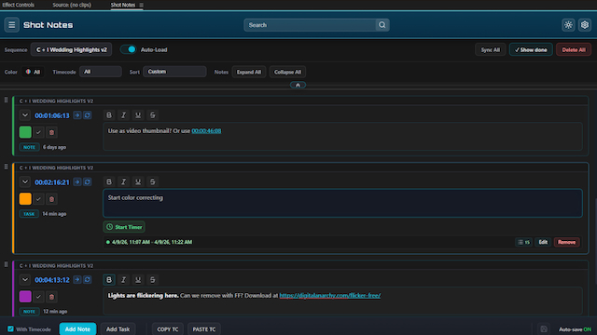Apply italic in 00:02:16:21 task
Screen dimensions: 597x335
123,182
